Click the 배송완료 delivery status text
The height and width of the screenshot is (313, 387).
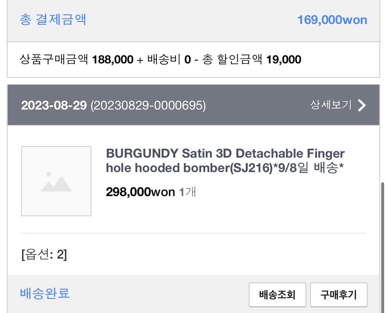coord(45,293)
